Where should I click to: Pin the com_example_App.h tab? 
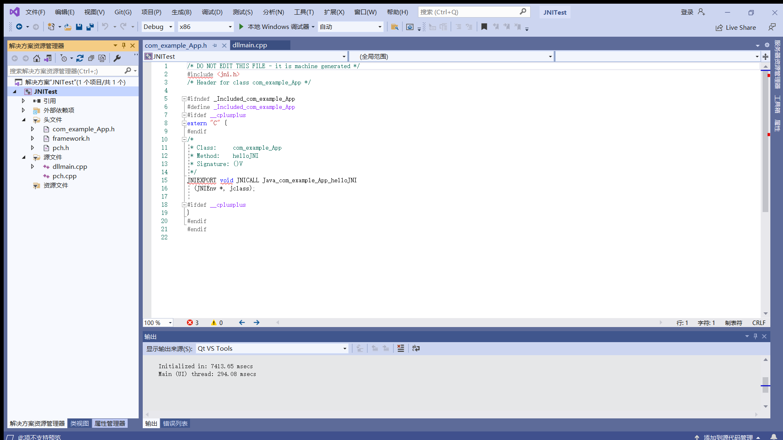coord(215,46)
